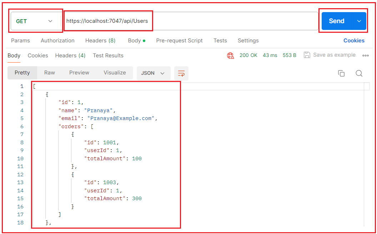The width and height of the screenshot is (377, 234).
Task: Click the "id": 1 line at line 3
Action: [x=71, y=102]
